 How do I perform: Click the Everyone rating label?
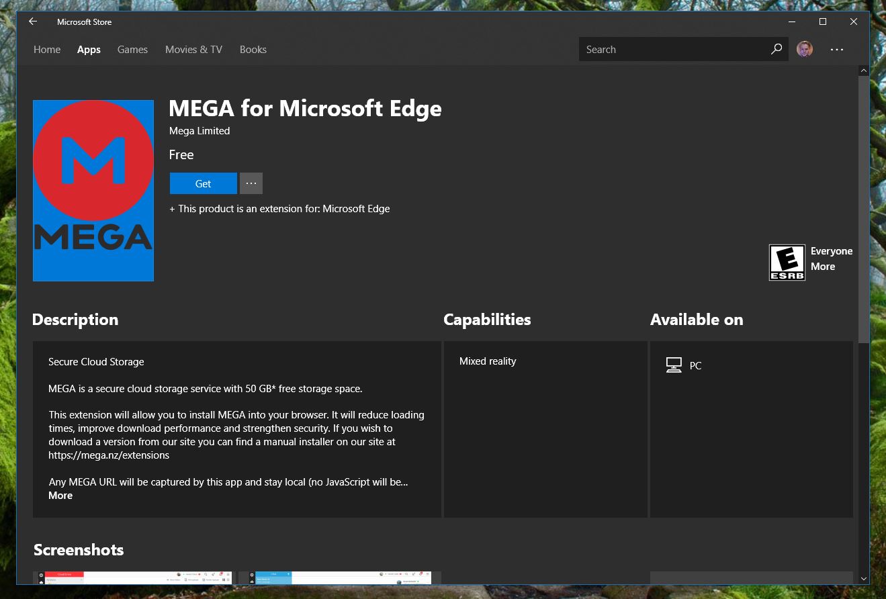(832, 251)
